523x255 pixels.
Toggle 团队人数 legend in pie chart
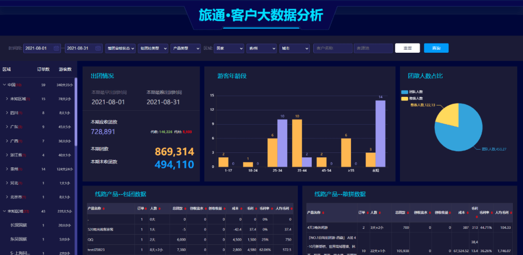point(412,91)
